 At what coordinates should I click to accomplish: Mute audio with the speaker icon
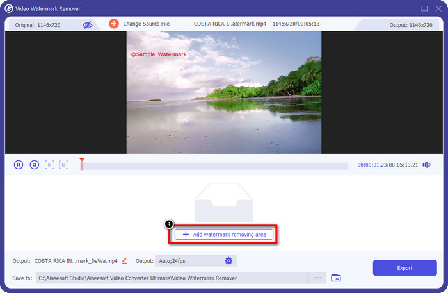pos(428,165)
